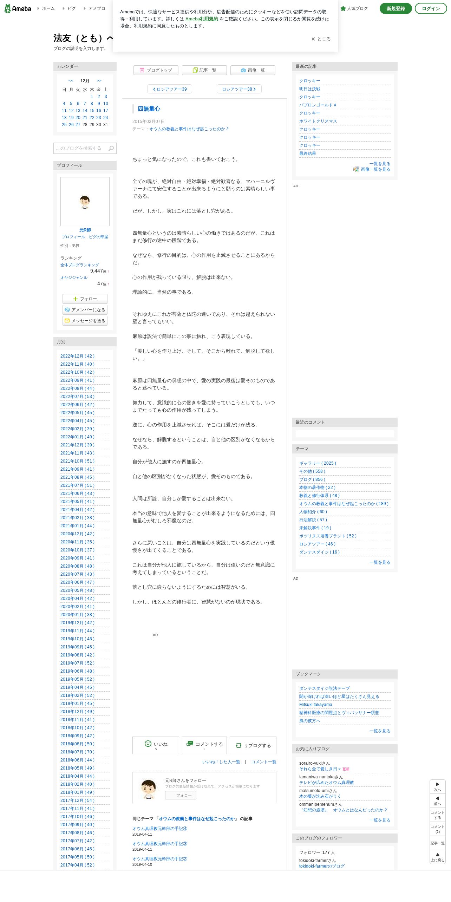
Task: Click floating 前へ arrow button
Action: (x=438, y=801)
